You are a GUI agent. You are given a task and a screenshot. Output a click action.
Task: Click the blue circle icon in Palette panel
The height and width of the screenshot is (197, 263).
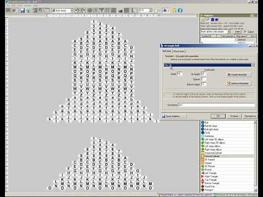click(x=216, y=20)
